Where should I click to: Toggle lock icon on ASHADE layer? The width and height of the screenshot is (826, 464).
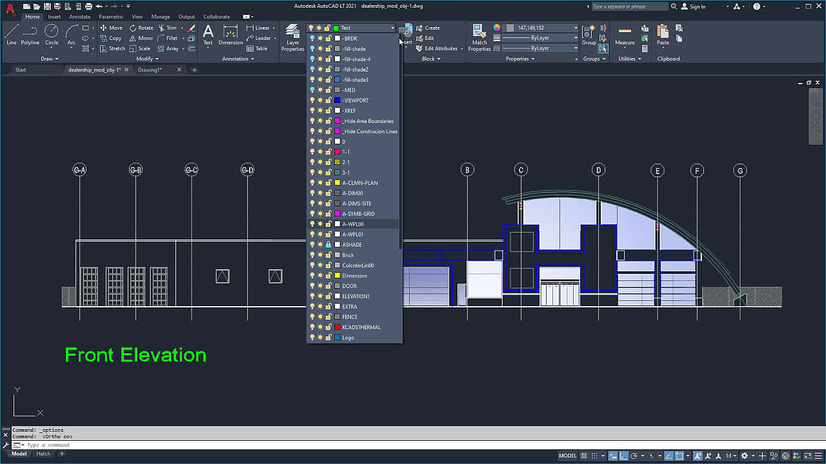tap(328, 245)
